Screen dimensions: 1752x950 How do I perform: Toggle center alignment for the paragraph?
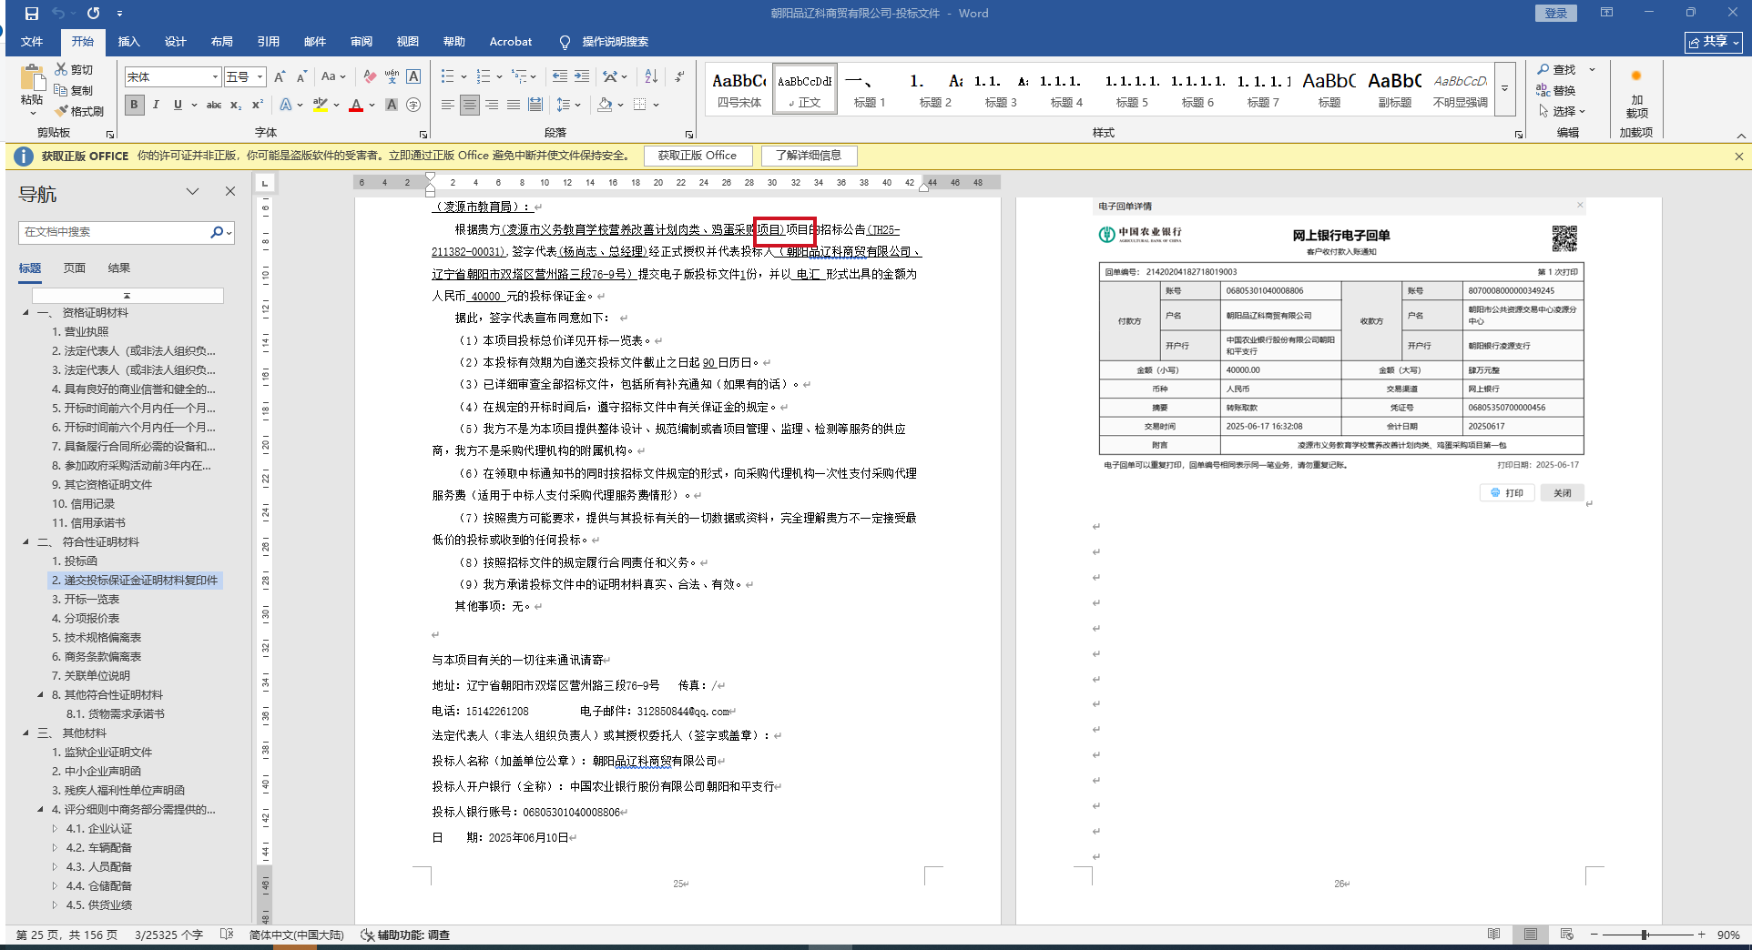(470, 106)
